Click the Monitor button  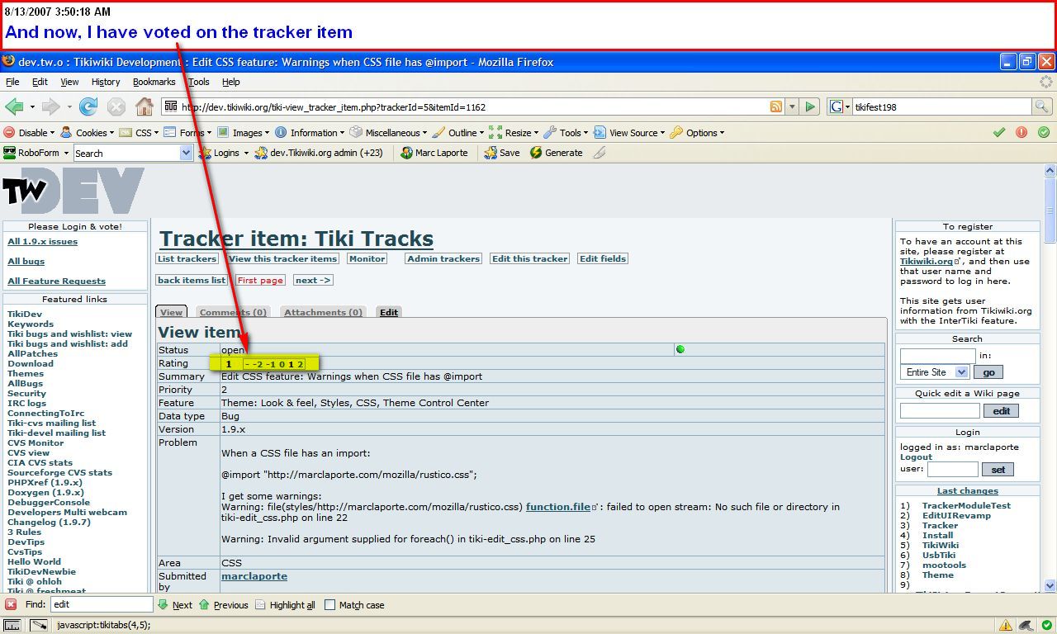coord(367,258)
